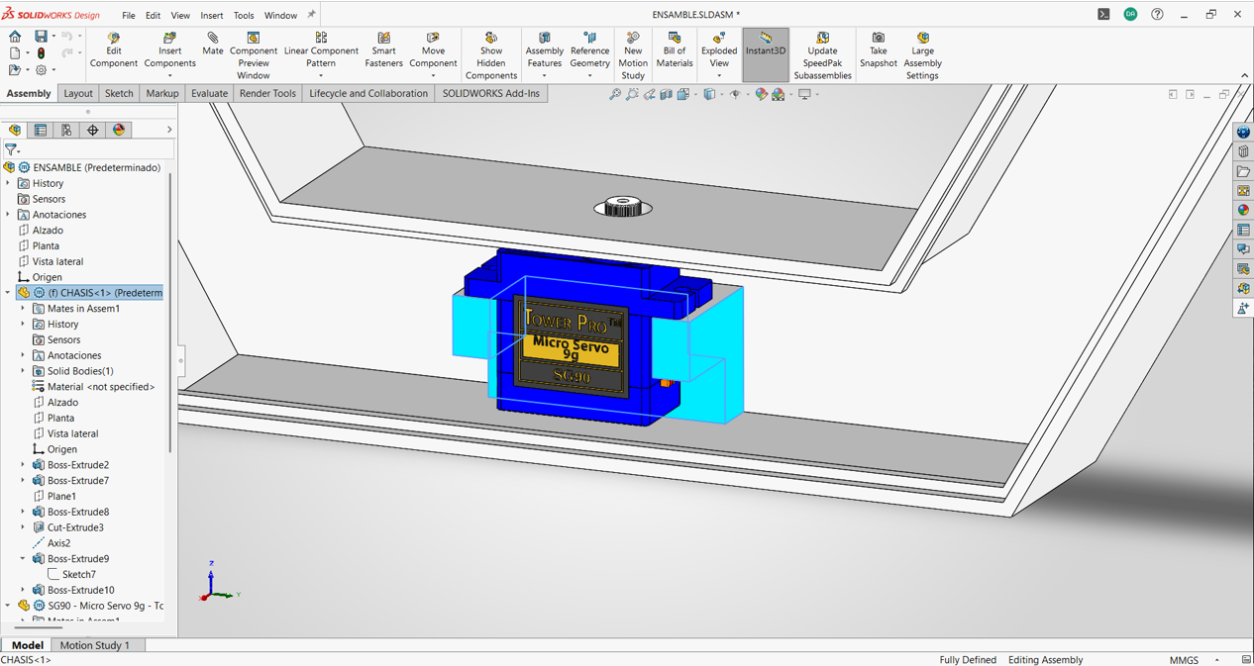This screenshot has height=666, width=1254.
Task: Click Show Hidden Components
Action: coord(491,55)
